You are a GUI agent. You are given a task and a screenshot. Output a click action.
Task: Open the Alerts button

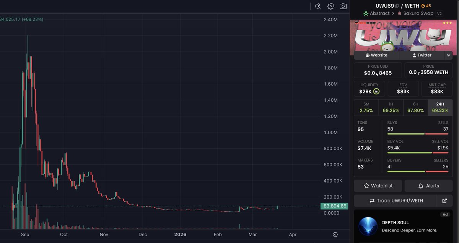click(428, 186)
